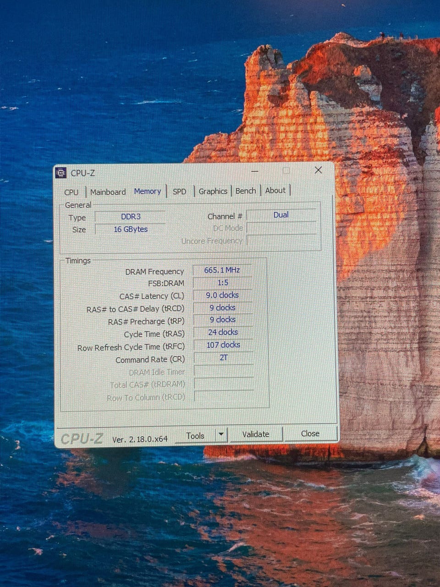Click the 16 GBytes size value
The height and width of the screenshot is (587, 440).
[131, 229]
